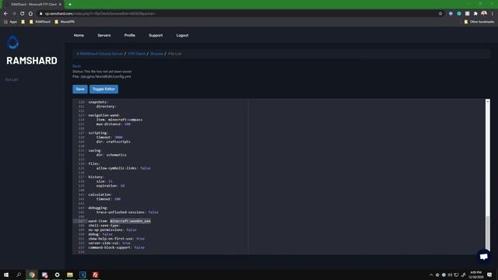Click the editor's vertical scrollbar thumb
The width and height of the screenshot is (498, 280).
click(x=488, y=233)
